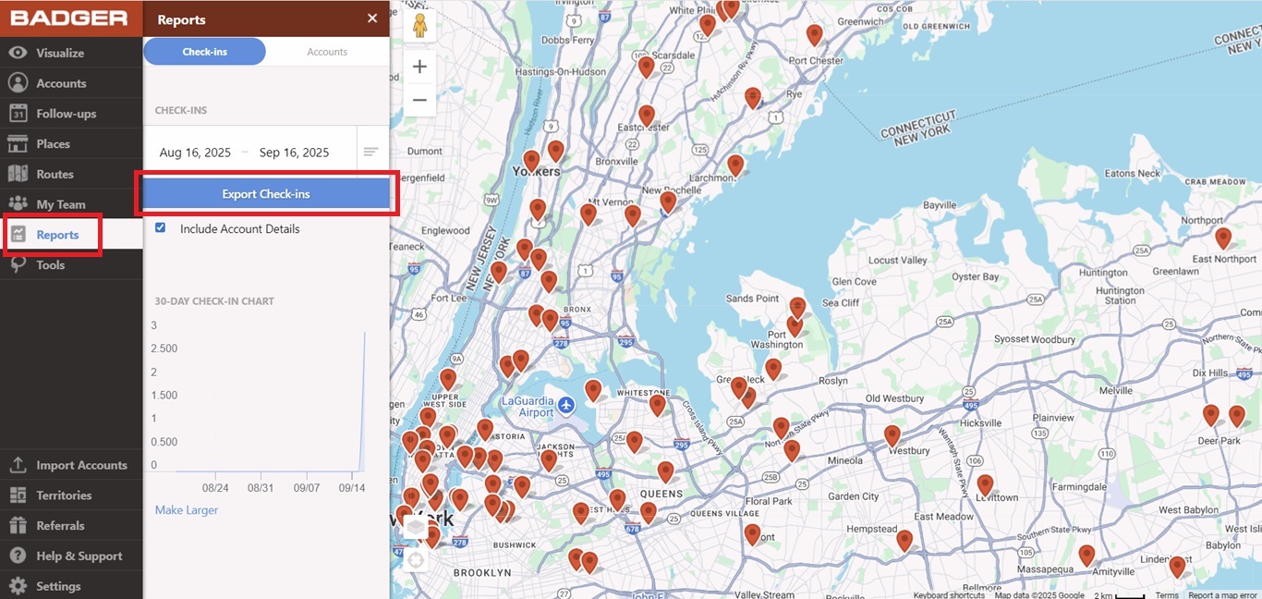The height and width of the screenshot is (599, 1262).
Task: Open Referrals gift item
Action: point(71,525)
